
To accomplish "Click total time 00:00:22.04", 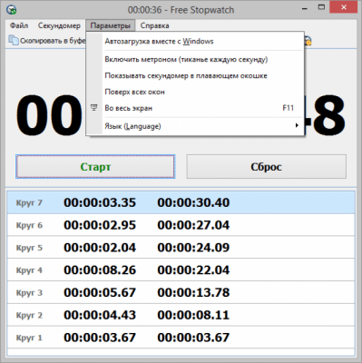I will (193, 270).
